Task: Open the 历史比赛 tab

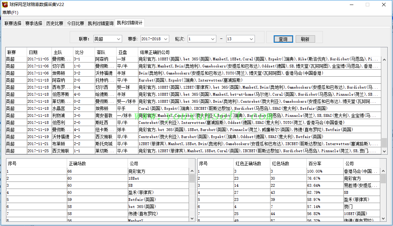Action: tap(55, 23)
